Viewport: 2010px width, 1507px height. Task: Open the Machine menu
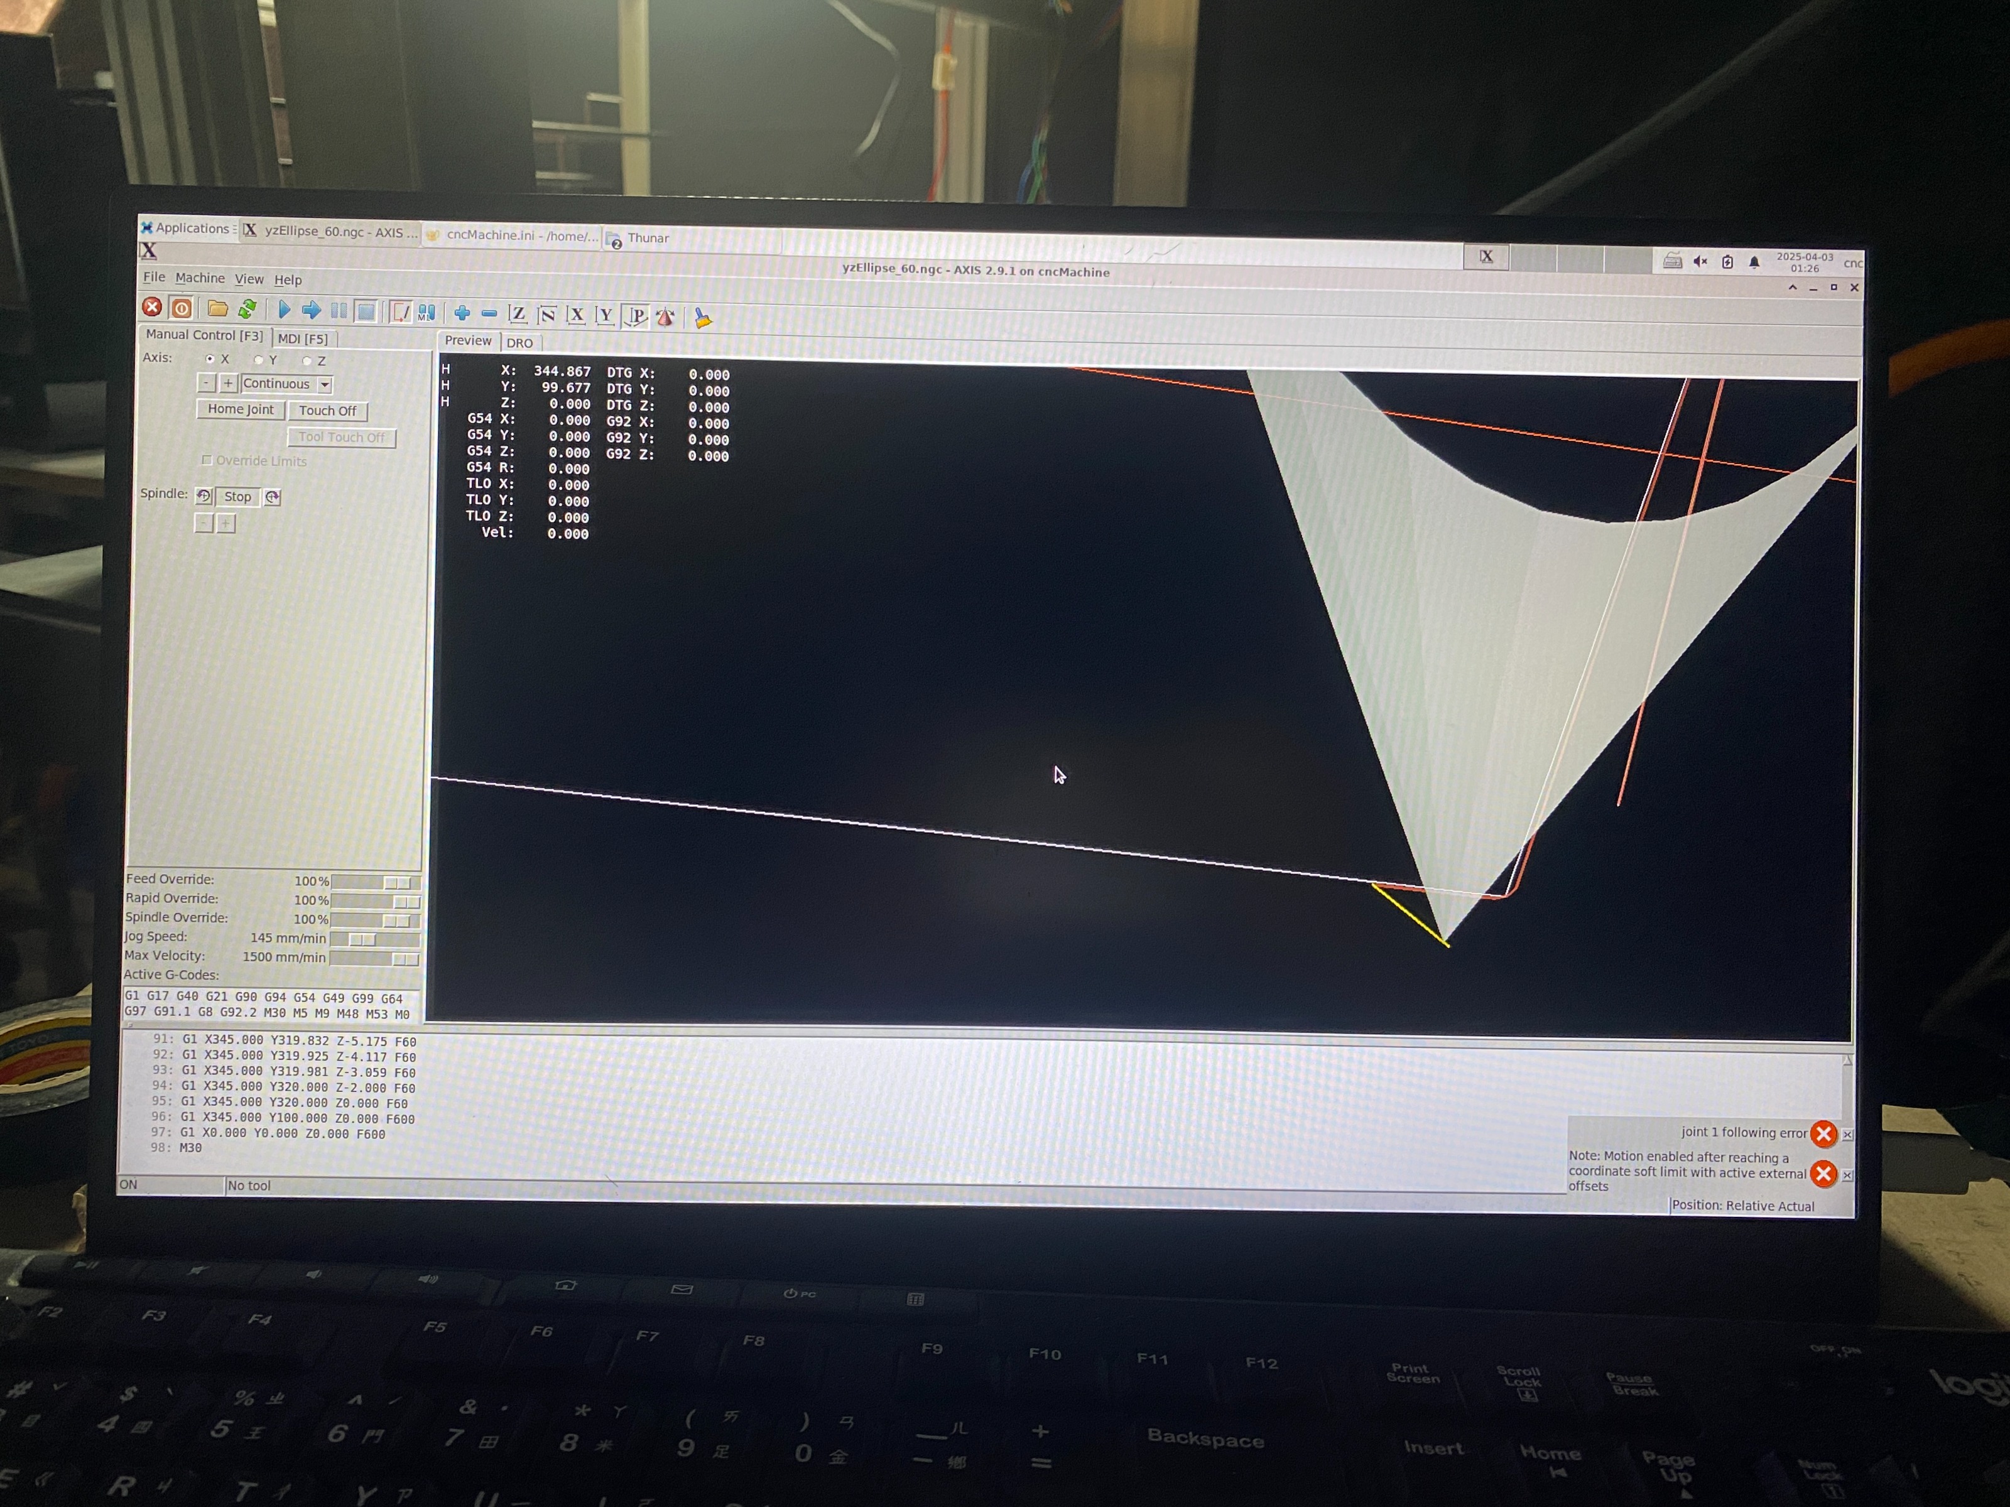point(200,278)
